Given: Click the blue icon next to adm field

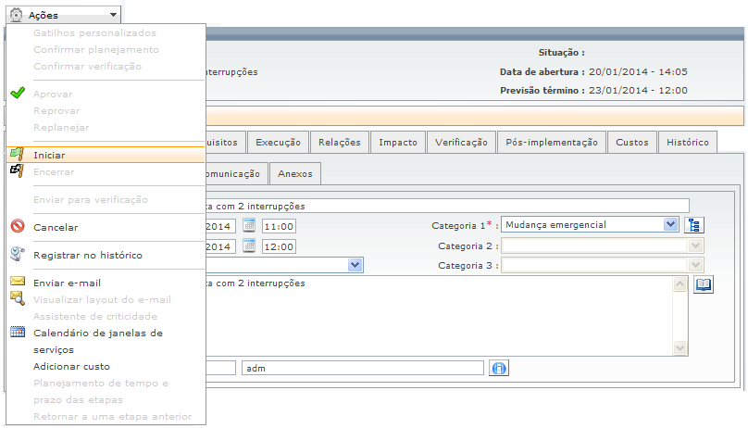Looking at the screenshot, I should 499,369.
